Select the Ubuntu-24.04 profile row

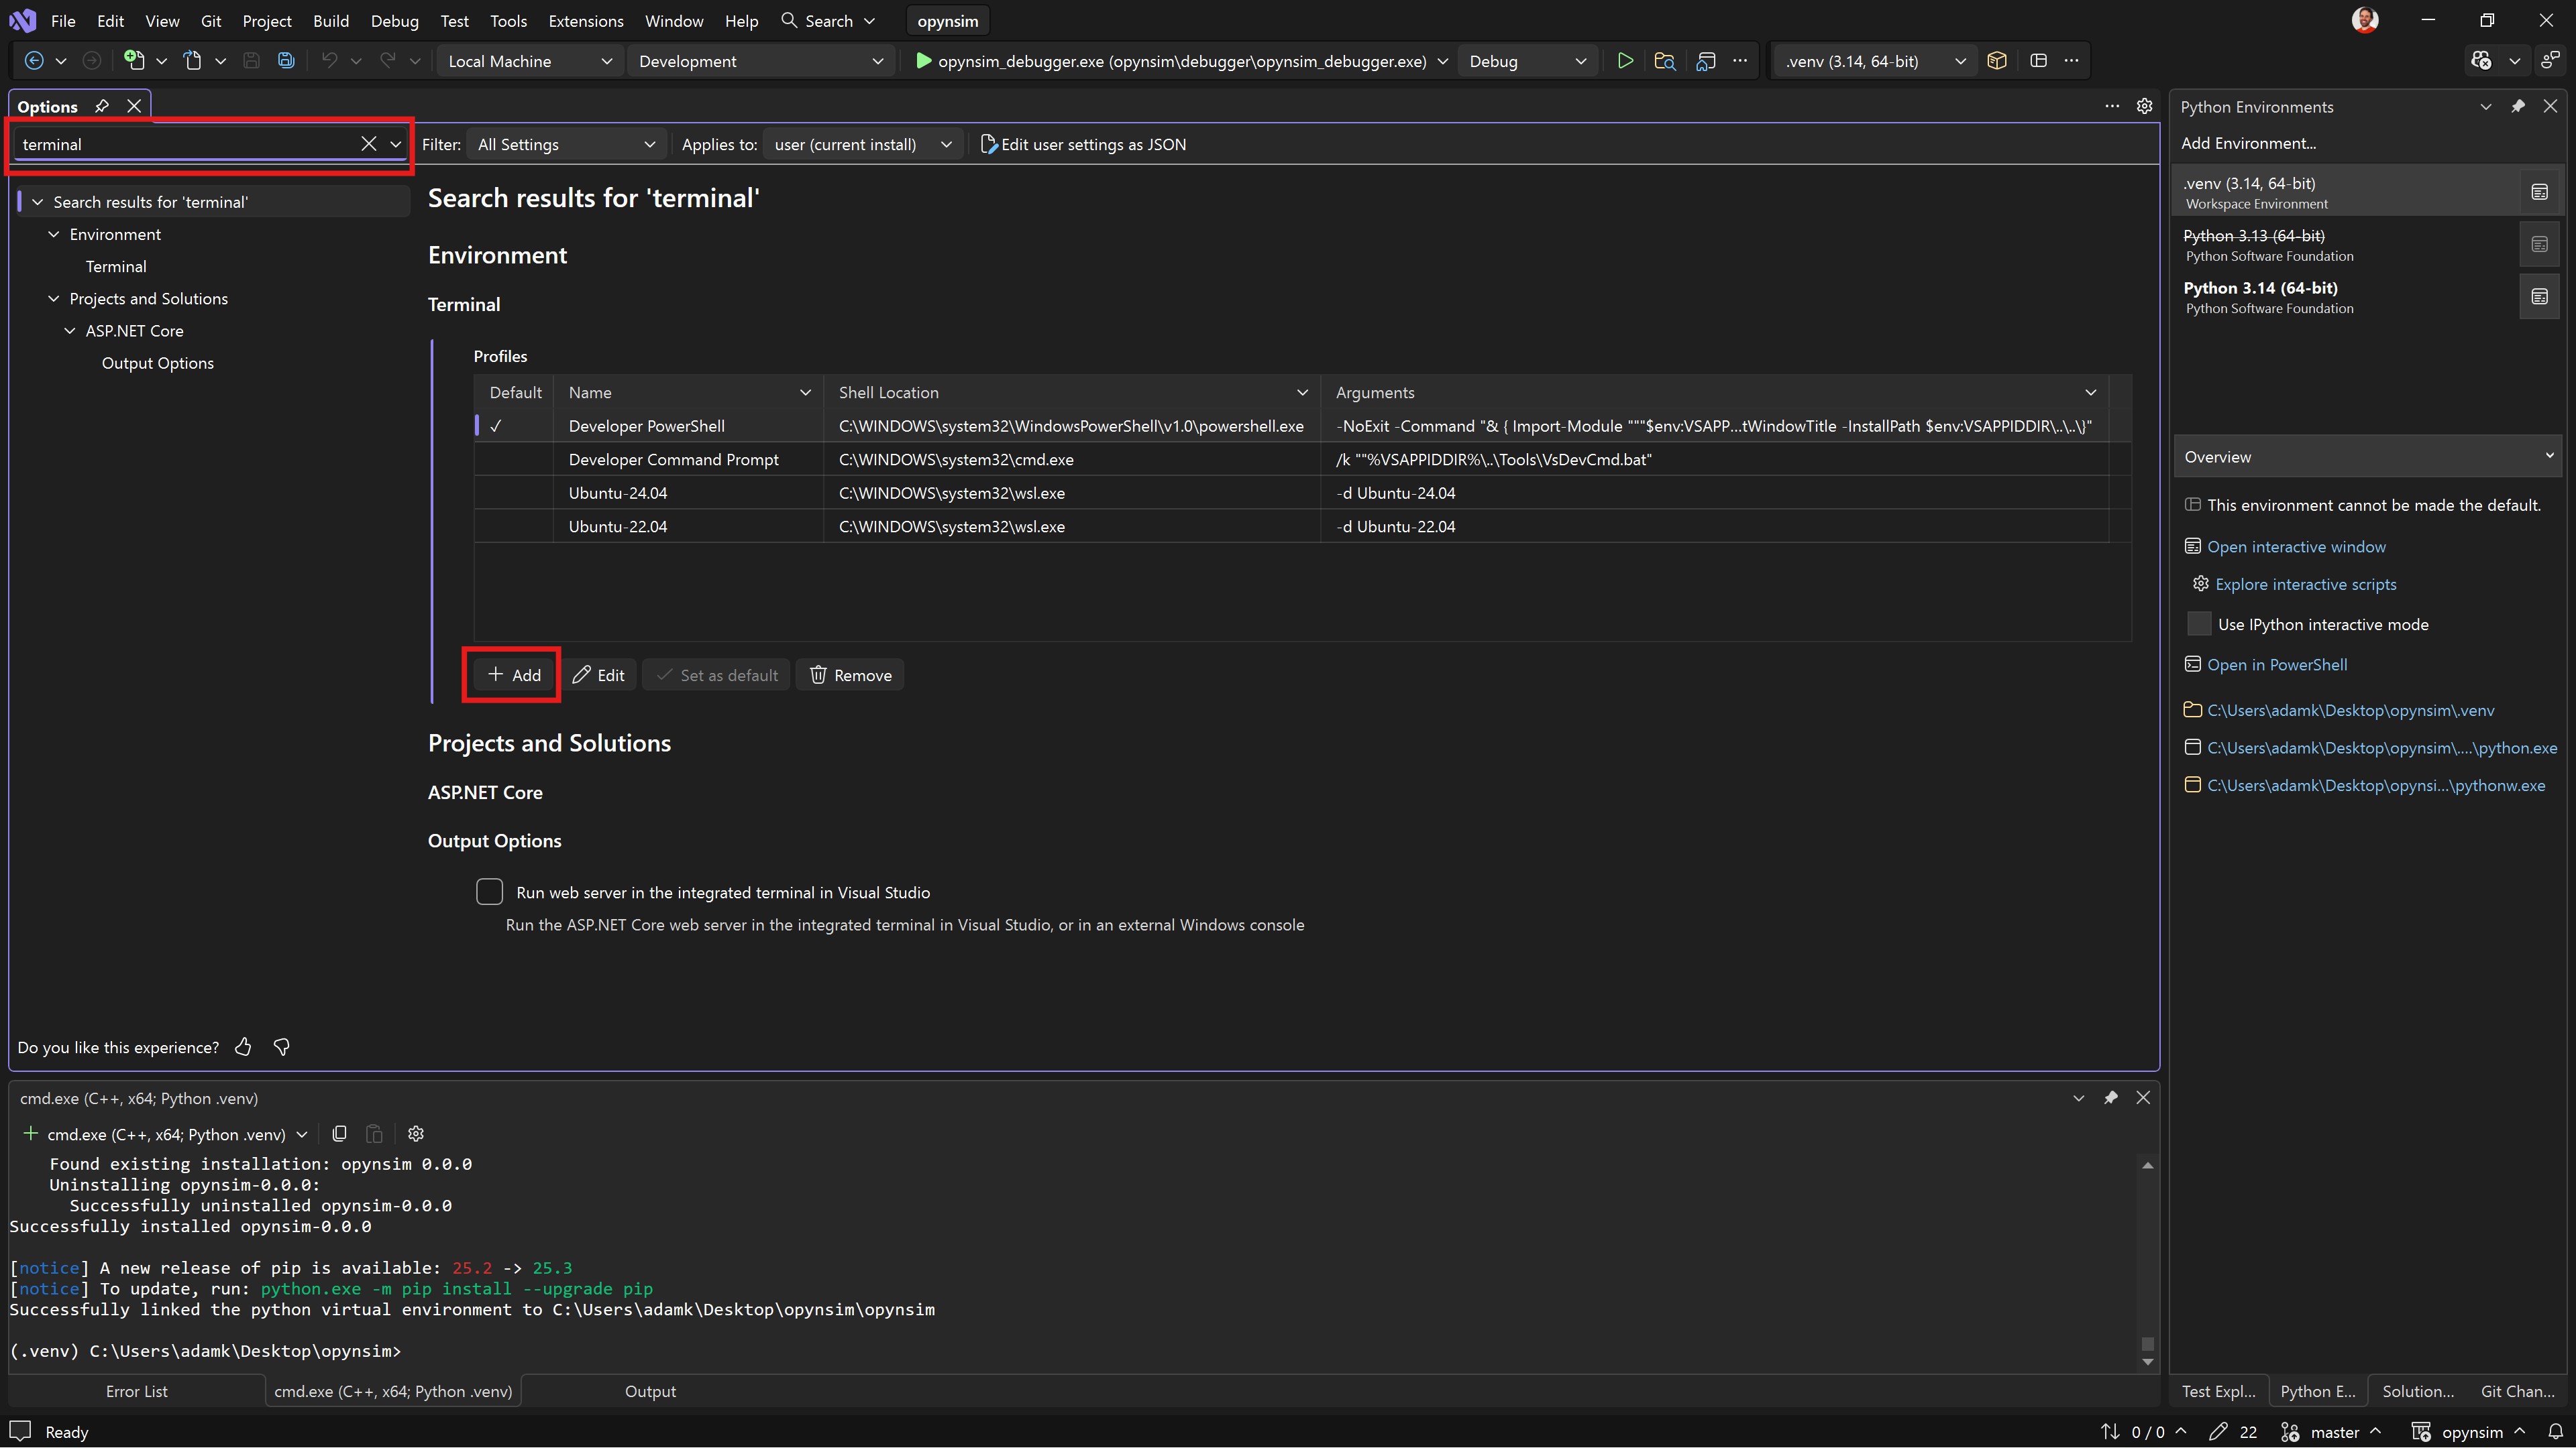point(618,493)
